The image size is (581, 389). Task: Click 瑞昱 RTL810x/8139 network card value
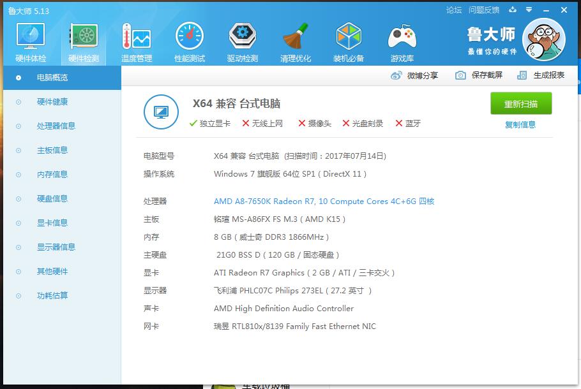(295, 327)
